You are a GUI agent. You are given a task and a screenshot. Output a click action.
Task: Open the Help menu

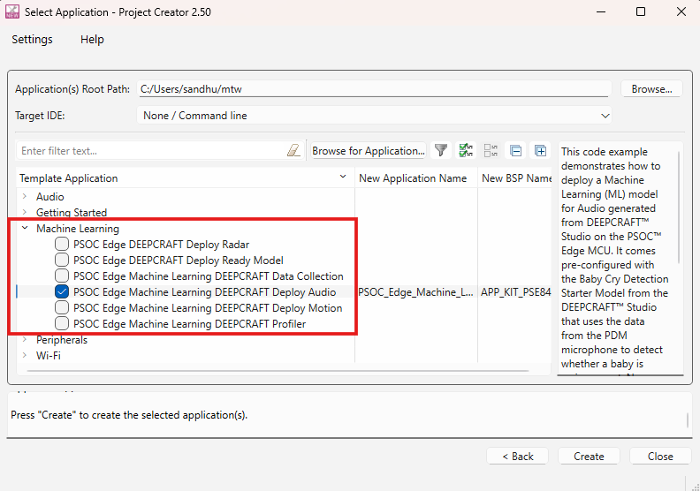point(92,40)
